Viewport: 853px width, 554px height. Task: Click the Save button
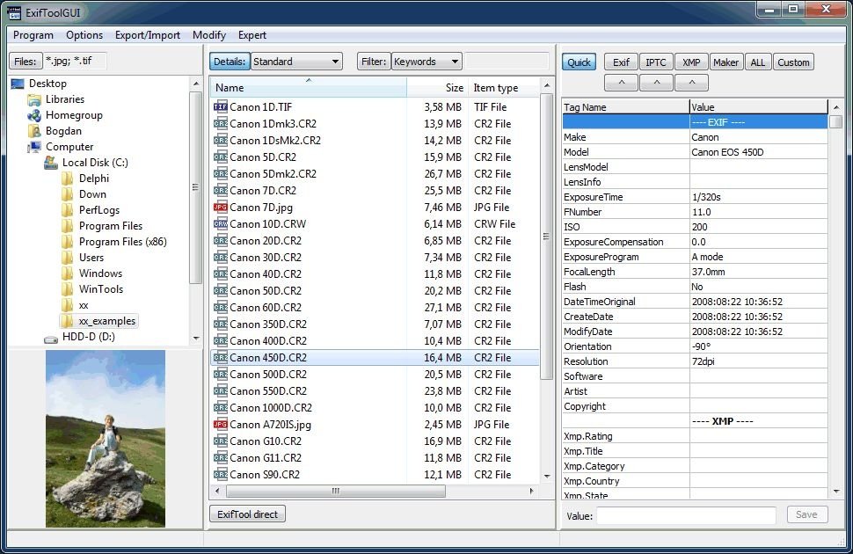(x=807, y=514)
